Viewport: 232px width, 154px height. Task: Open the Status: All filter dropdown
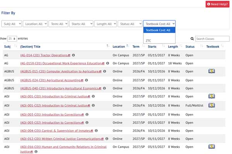130,24
